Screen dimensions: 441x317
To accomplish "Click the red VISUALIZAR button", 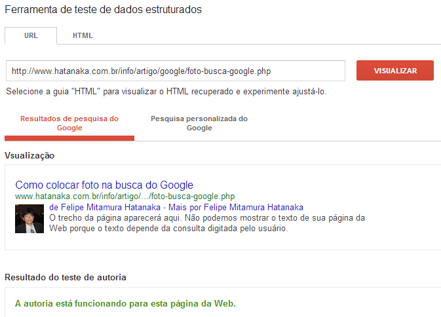I will 395,71.
